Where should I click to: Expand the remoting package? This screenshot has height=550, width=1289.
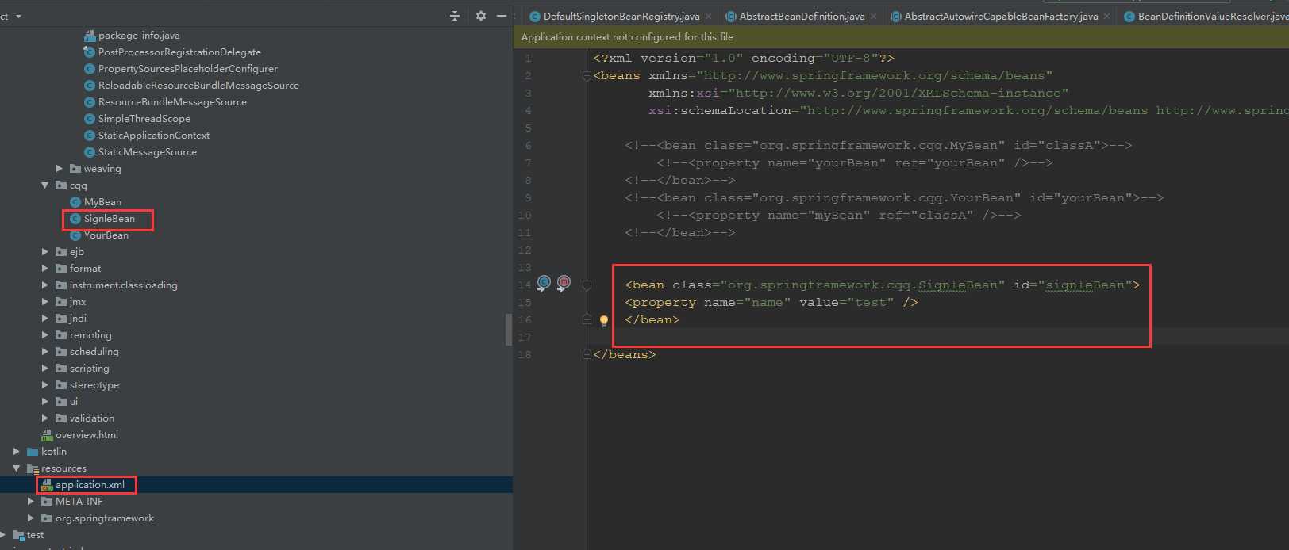coord(45,335)
